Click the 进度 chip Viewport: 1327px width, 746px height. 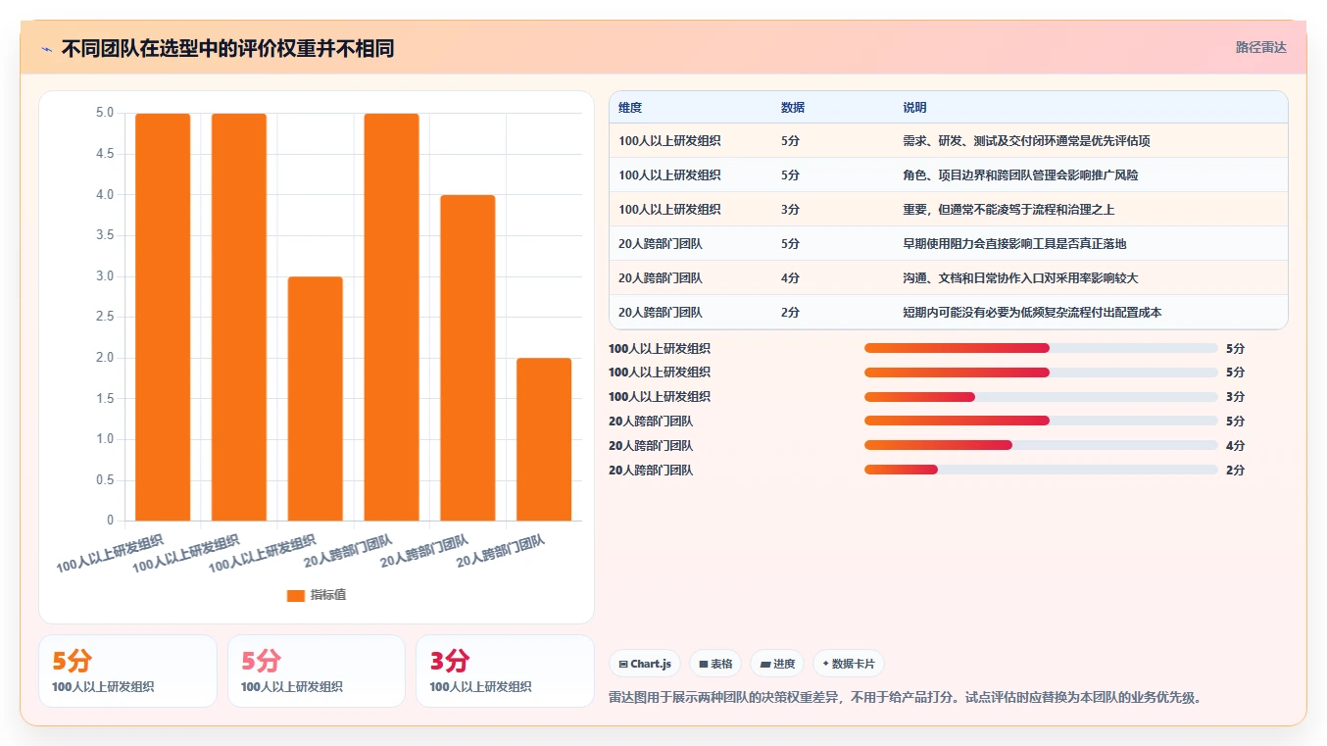(777, 664)
